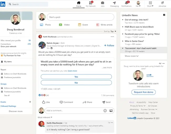Click the Start a post field
171x134 pixels.
[81, 17]
